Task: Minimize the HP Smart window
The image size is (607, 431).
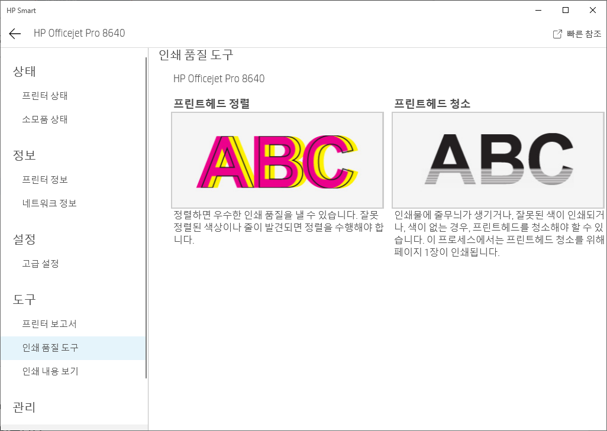Action: [x=538, y=11]
